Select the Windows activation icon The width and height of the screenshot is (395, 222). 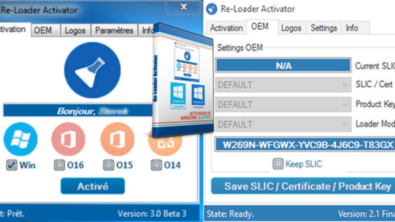20,139
